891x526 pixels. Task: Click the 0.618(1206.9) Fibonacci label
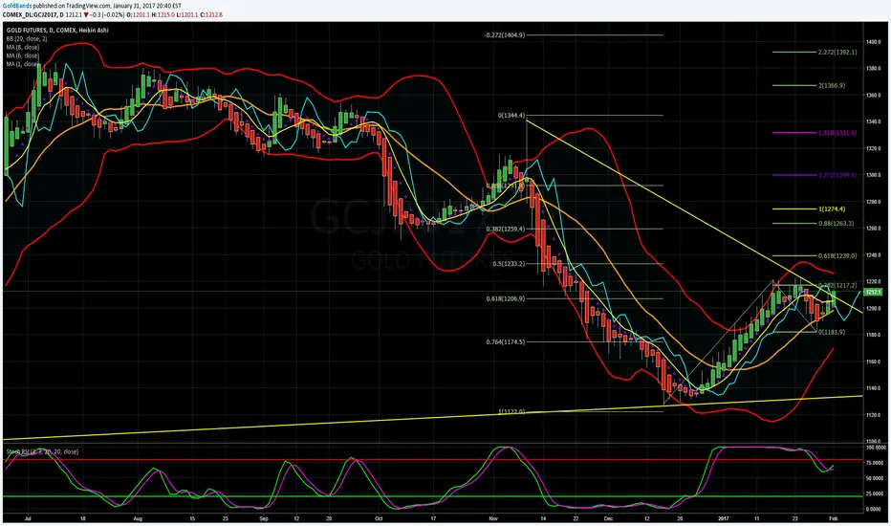[506, 298]
